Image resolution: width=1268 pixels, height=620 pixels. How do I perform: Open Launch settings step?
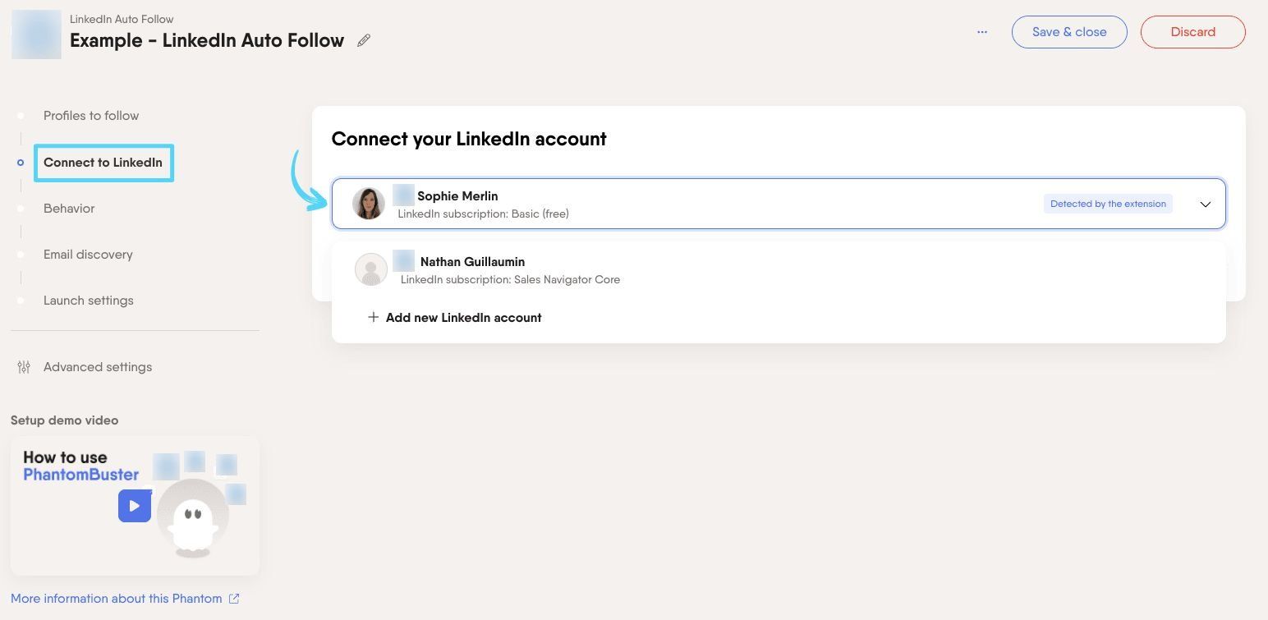89,301
